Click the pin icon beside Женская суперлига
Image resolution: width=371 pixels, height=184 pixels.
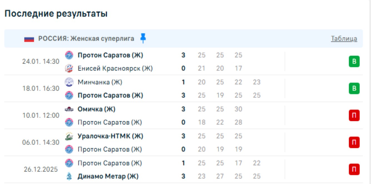[x=143, y=38]
